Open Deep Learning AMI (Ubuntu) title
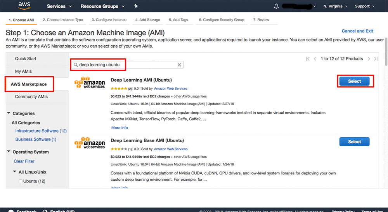Image resolution: width=388 pixels, height=212 pixels. tap(141, 80)
